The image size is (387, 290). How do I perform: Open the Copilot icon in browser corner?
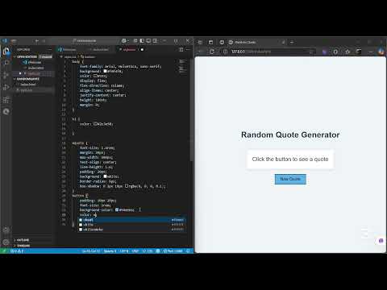point(381,52)
